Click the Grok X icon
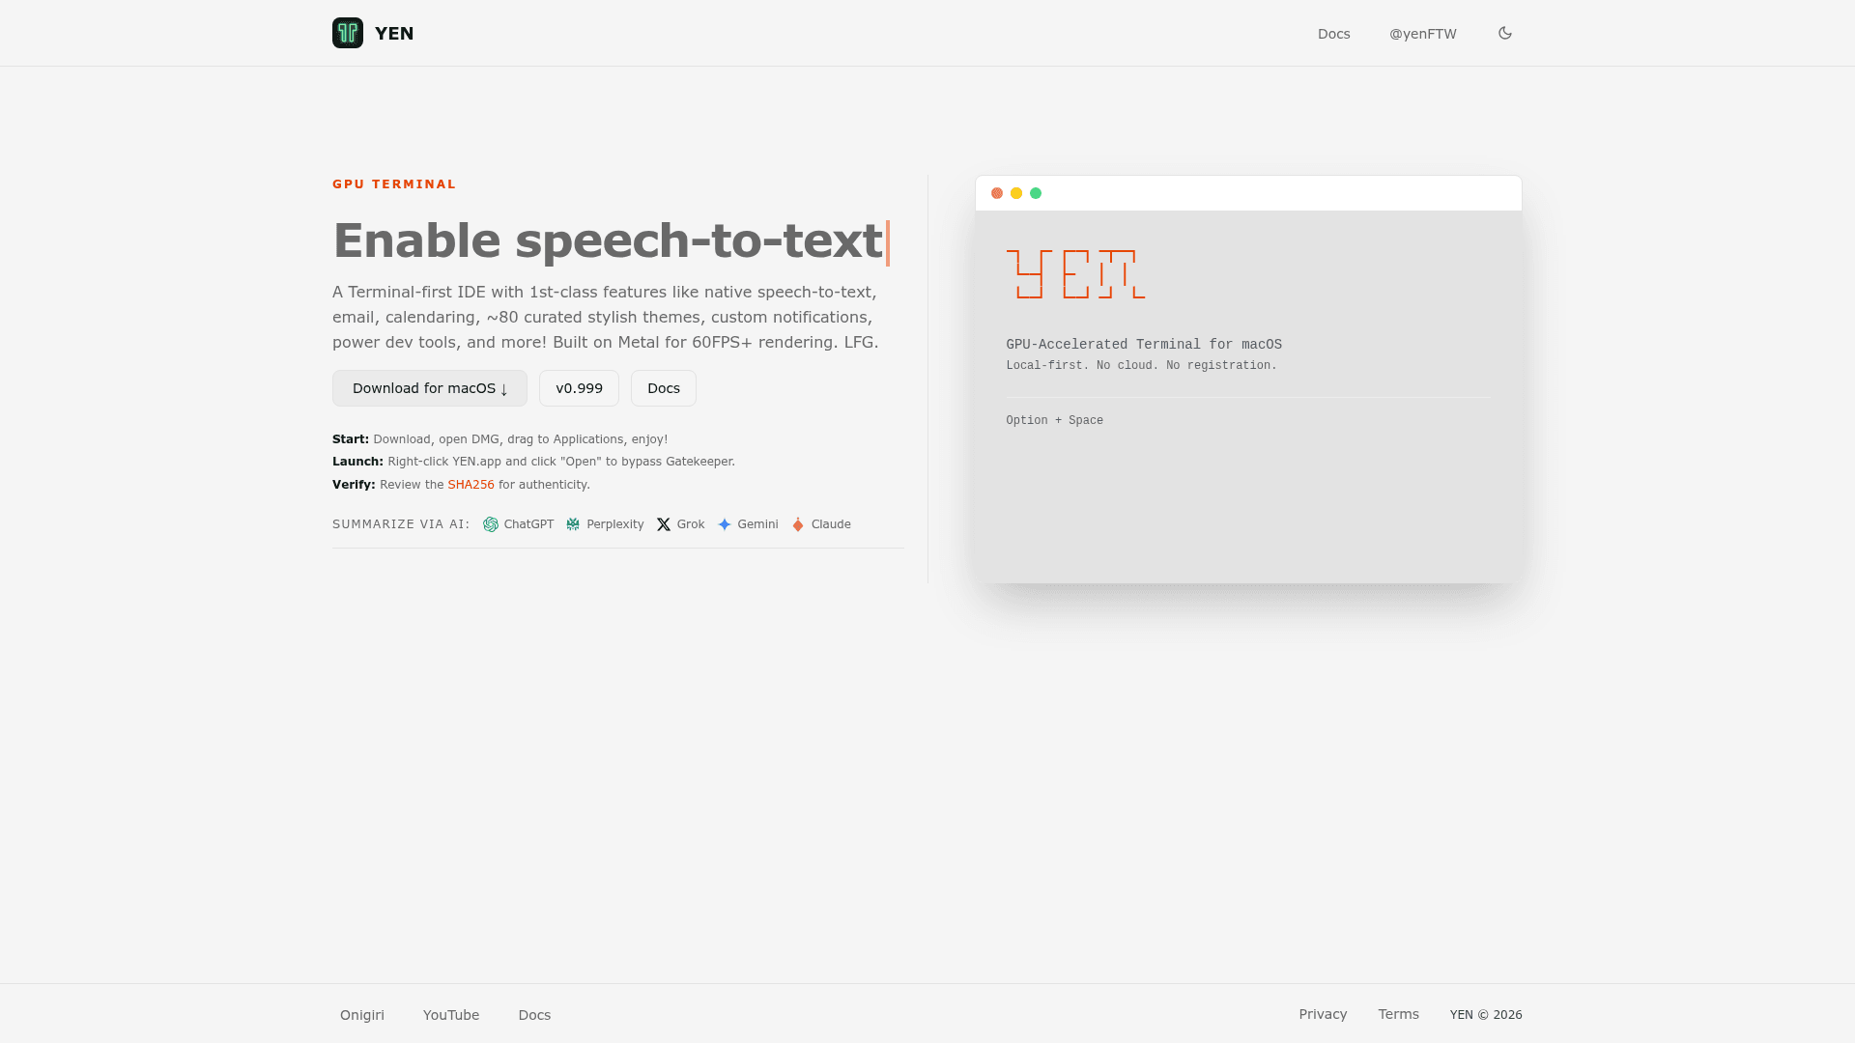Viewport: 1855px width, 1043px height. coord(664,524)
